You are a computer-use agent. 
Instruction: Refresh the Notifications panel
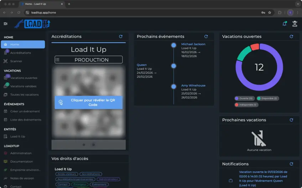(x=291, y=164)
